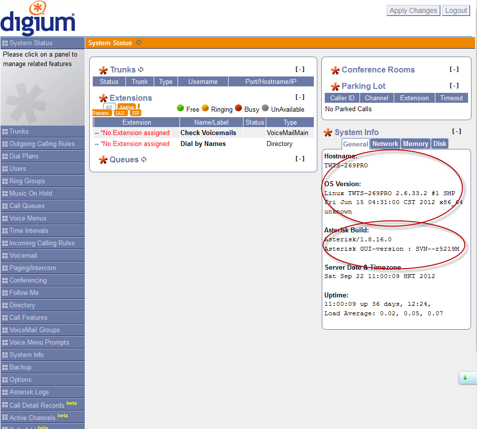This screenshot has width=477, height=429.
Task: Go to Music On Hold settings
Action: 43,194
